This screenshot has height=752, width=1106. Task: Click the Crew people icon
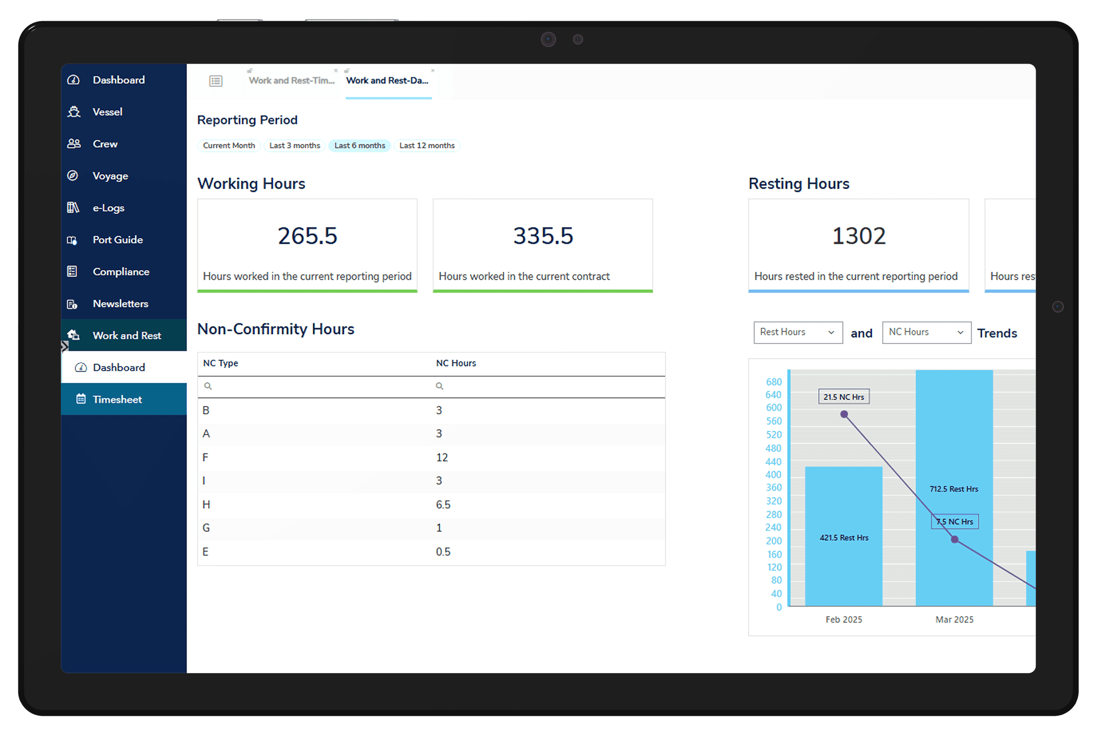point(74,144)
